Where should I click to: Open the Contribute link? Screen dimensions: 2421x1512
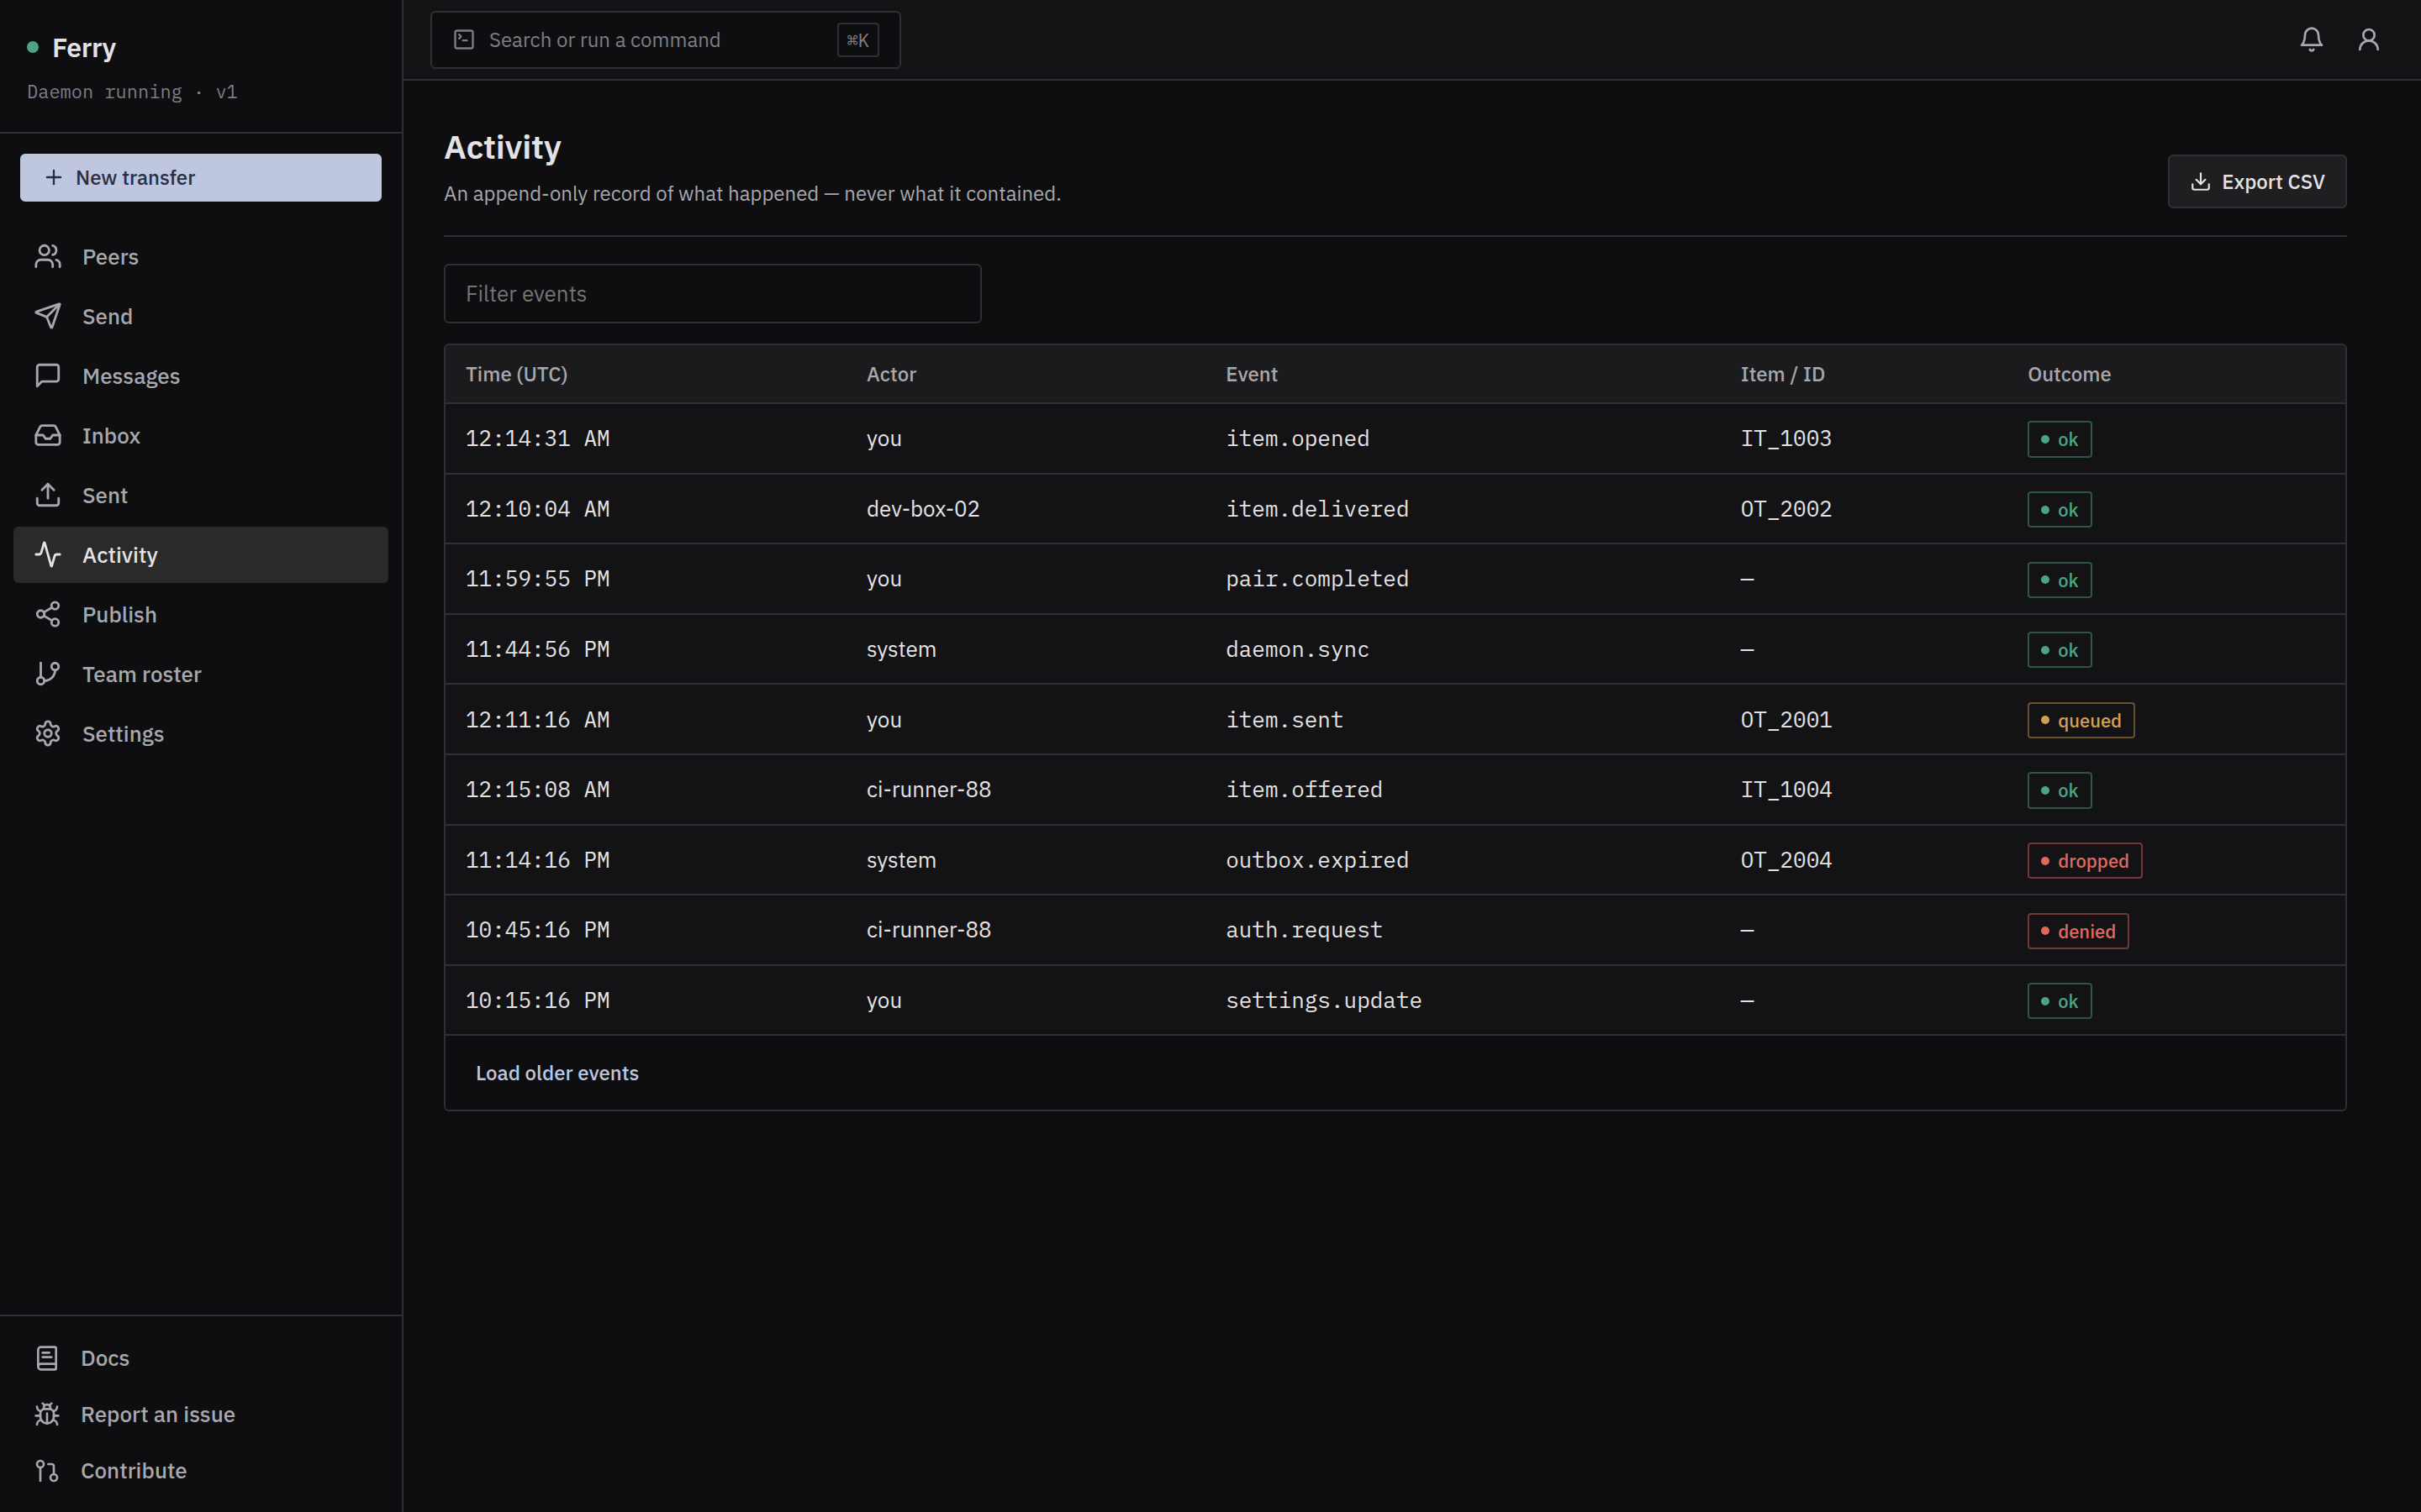[200, 1471]
